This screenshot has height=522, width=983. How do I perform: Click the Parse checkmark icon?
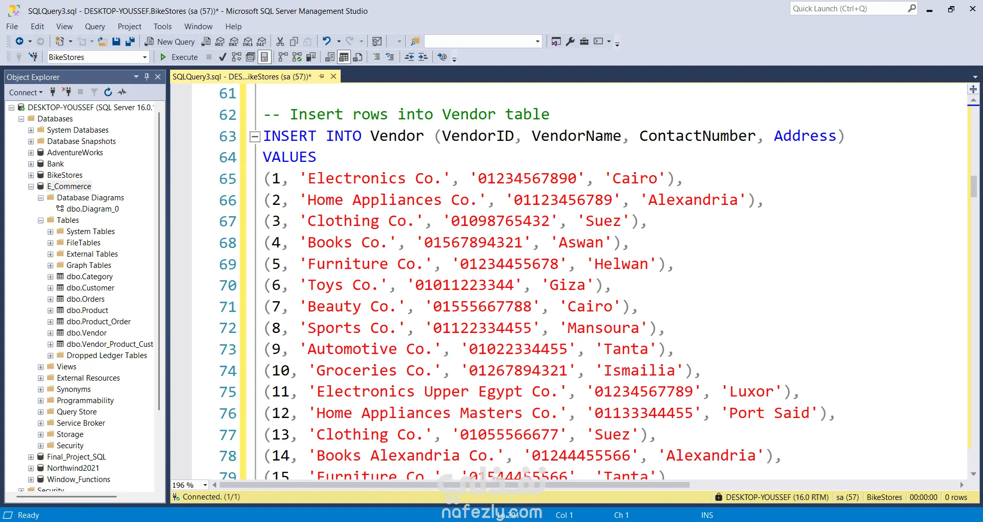pos(222,57)
